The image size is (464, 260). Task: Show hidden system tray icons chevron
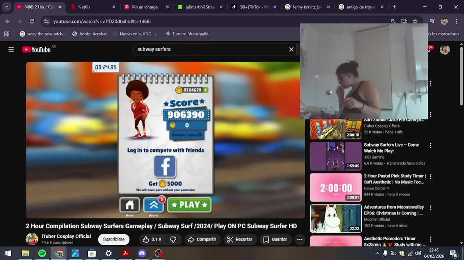click(377, 253)
